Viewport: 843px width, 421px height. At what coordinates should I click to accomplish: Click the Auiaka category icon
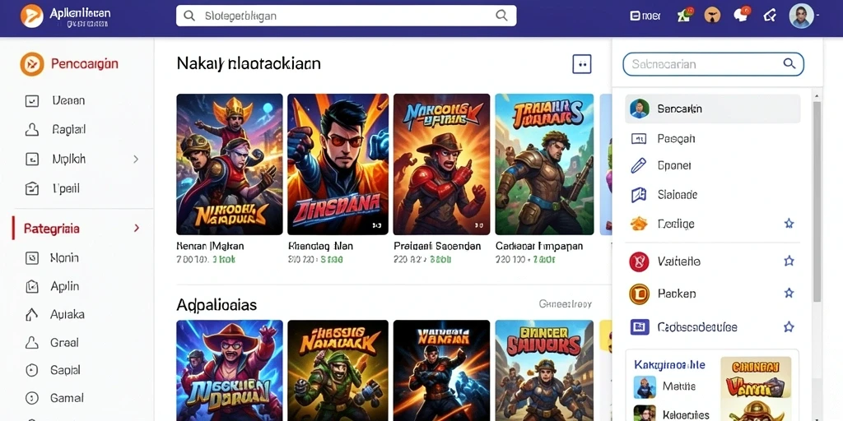32,315
